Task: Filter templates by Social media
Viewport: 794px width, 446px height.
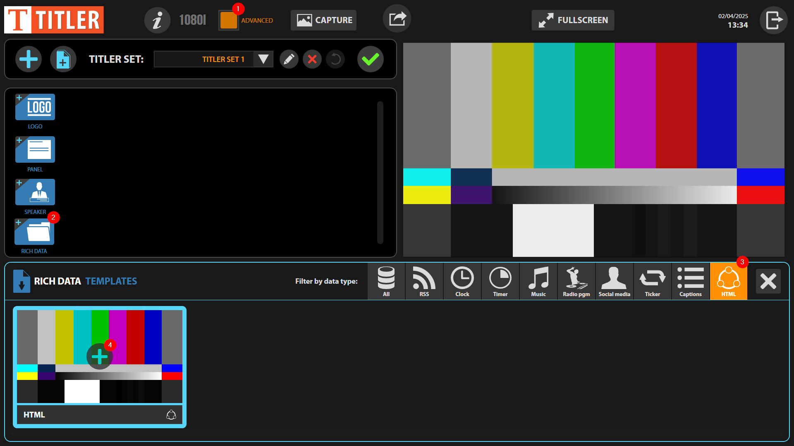Action: [615, 281]
